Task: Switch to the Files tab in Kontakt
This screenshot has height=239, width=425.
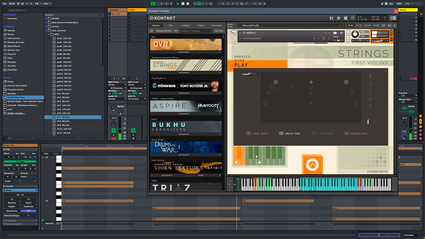Action: [x=171, y=25]
